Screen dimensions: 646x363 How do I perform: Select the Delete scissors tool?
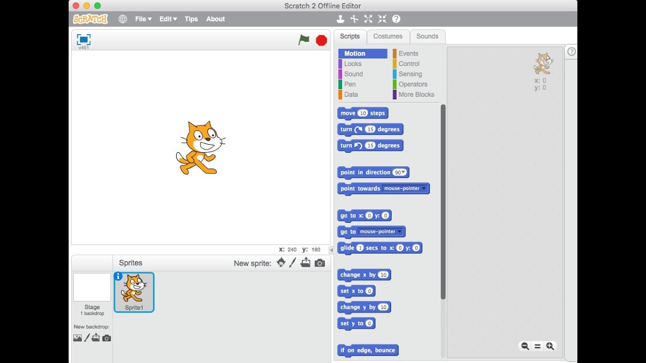coord(354,19)
